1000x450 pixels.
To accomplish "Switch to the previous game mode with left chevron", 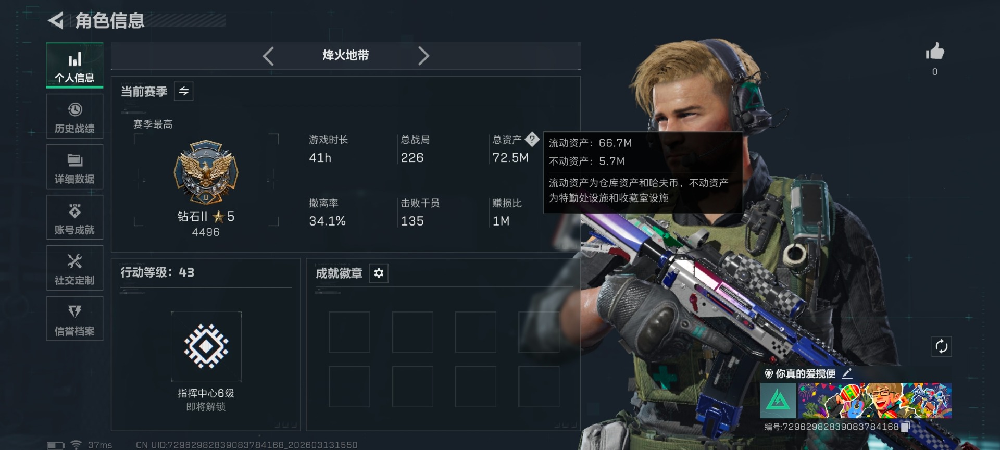I will [268, 56].
